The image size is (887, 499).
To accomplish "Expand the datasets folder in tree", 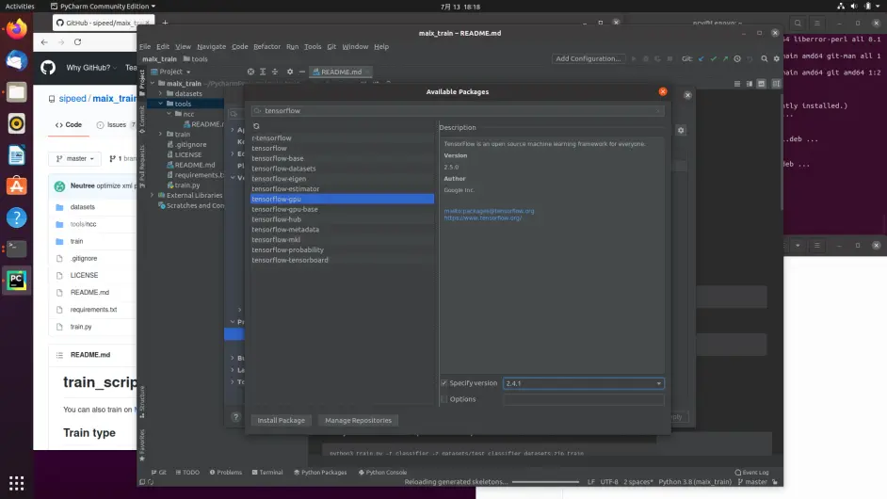I will pos(161,93).
